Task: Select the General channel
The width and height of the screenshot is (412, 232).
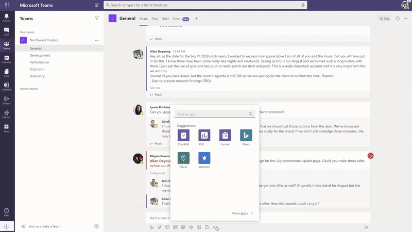Action: (x=59, y=48)
